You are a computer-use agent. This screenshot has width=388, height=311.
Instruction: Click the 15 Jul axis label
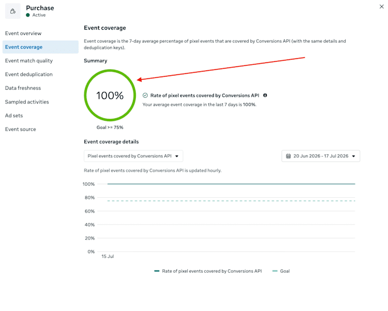pos(108,257)
